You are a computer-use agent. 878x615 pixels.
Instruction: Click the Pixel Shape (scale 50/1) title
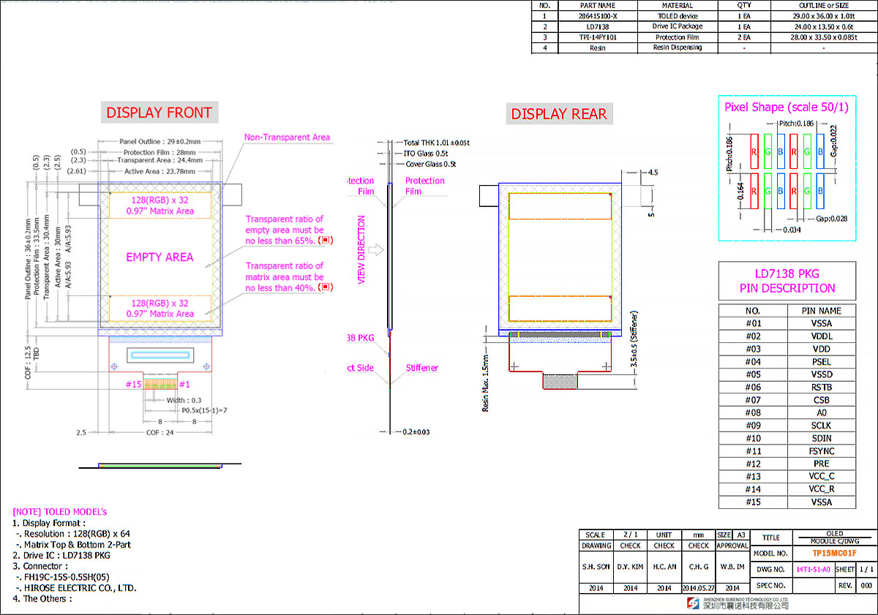coord(787,107)
